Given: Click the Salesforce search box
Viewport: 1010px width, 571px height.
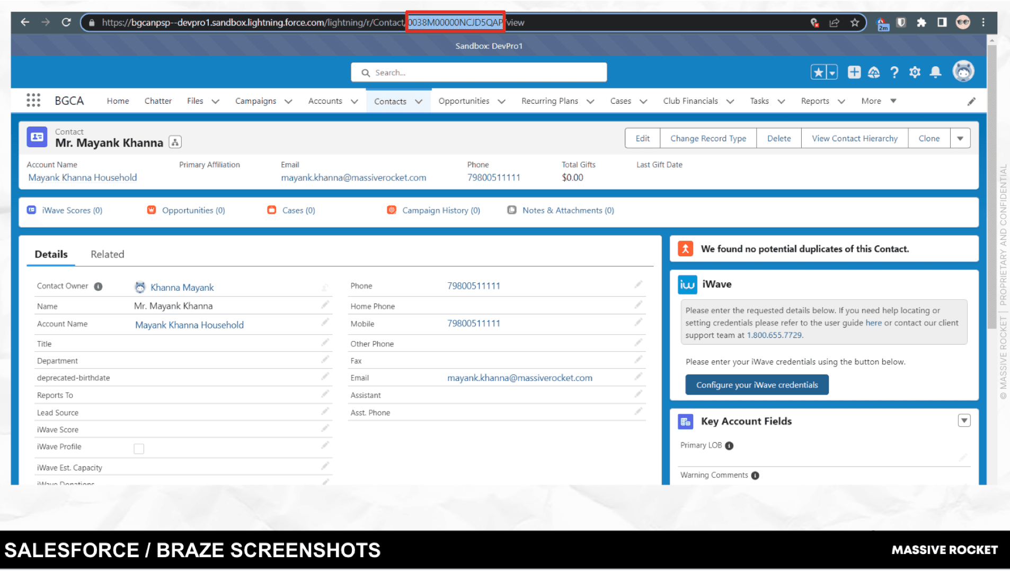Looking at the screenshot, I should point(479,72).
